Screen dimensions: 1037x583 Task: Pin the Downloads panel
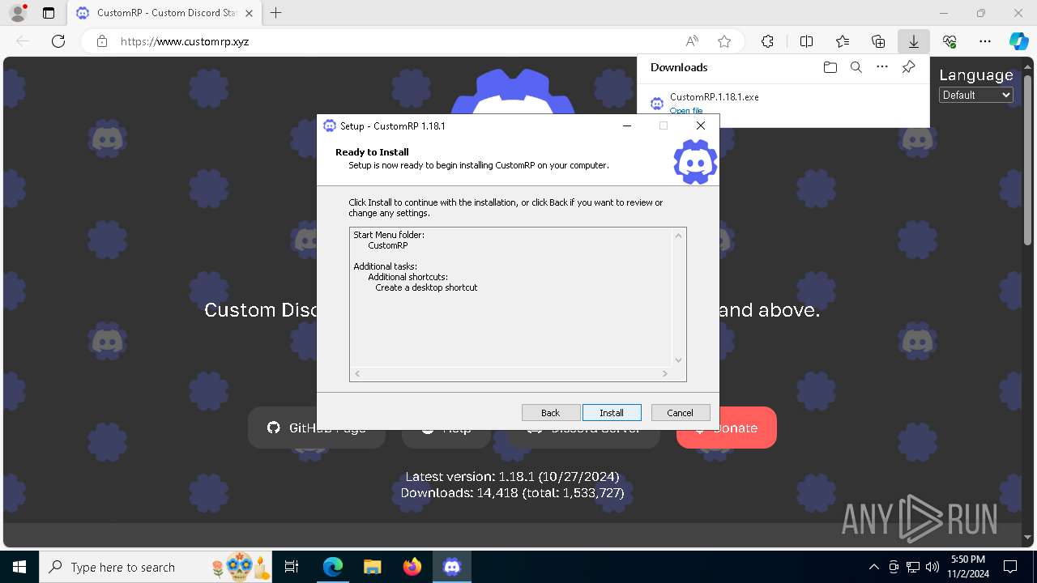909,67
